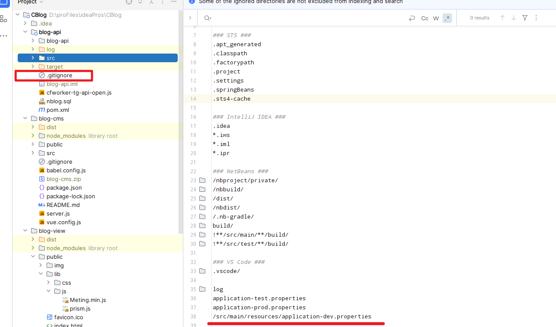556x327 pixels.
Task: Select babel.config.js in blog-cms
Action: click(x=66, y=170)
